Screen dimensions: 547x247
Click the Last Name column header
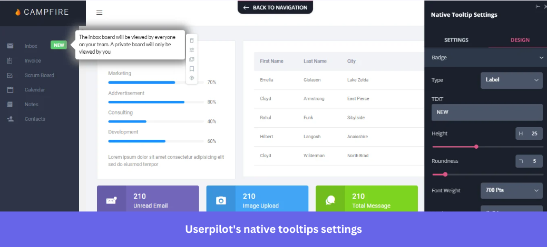click(x=315, y=61)
